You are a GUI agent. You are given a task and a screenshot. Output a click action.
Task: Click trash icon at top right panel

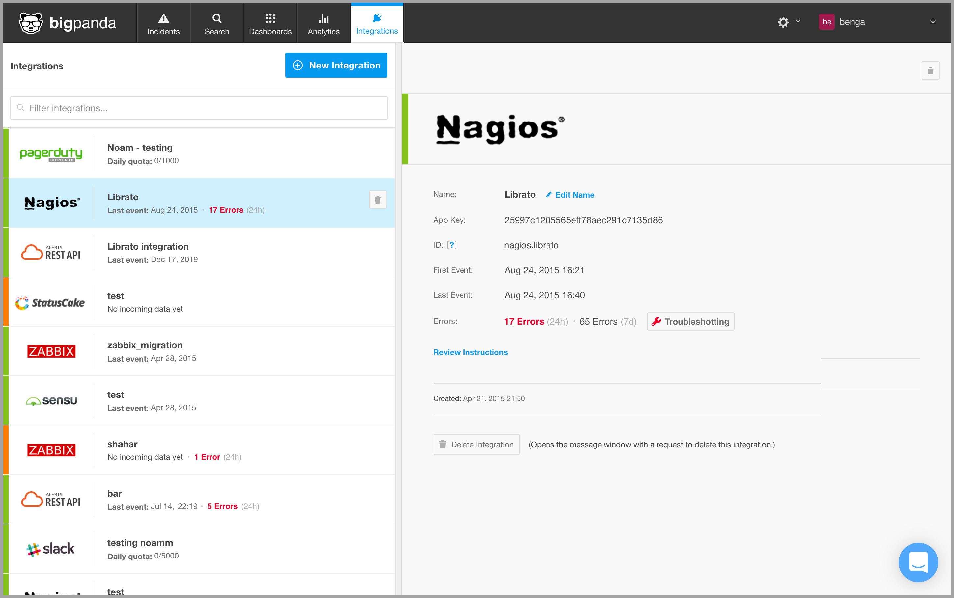930,71
